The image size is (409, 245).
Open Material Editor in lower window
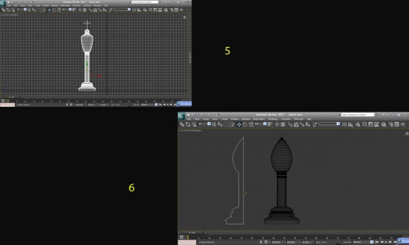coord(383,125)
